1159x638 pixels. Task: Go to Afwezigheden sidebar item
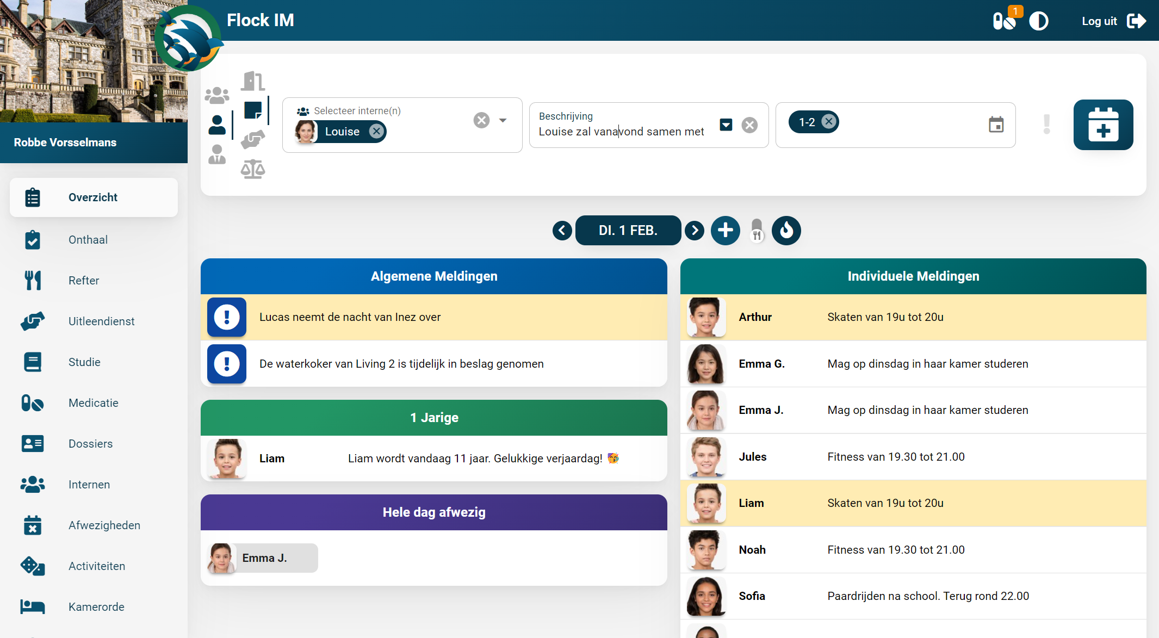click(104, 525)
